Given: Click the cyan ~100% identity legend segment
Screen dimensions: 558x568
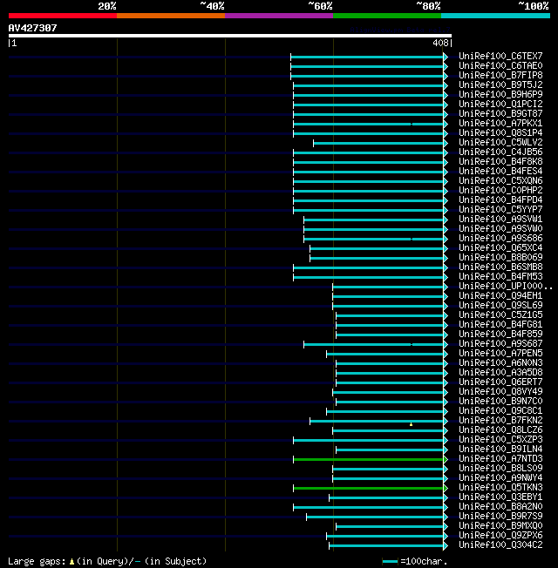Looking at the screenshot, I should click(495, 16).
